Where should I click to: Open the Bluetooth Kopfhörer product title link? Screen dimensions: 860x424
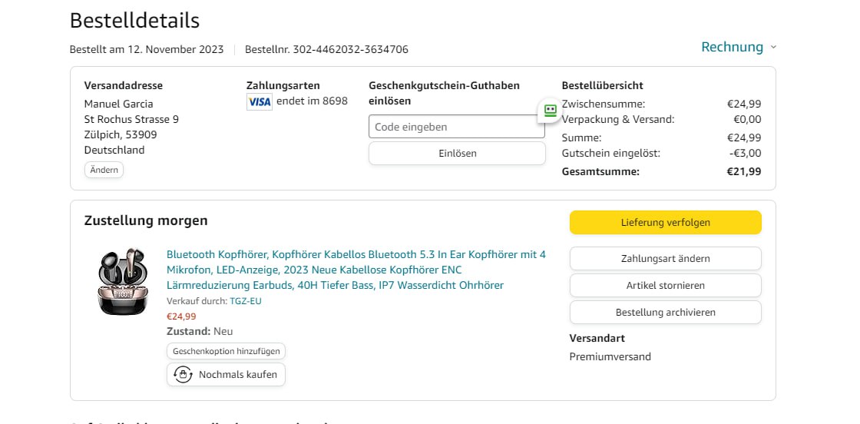pyautogui.click(x=356, y=270)
